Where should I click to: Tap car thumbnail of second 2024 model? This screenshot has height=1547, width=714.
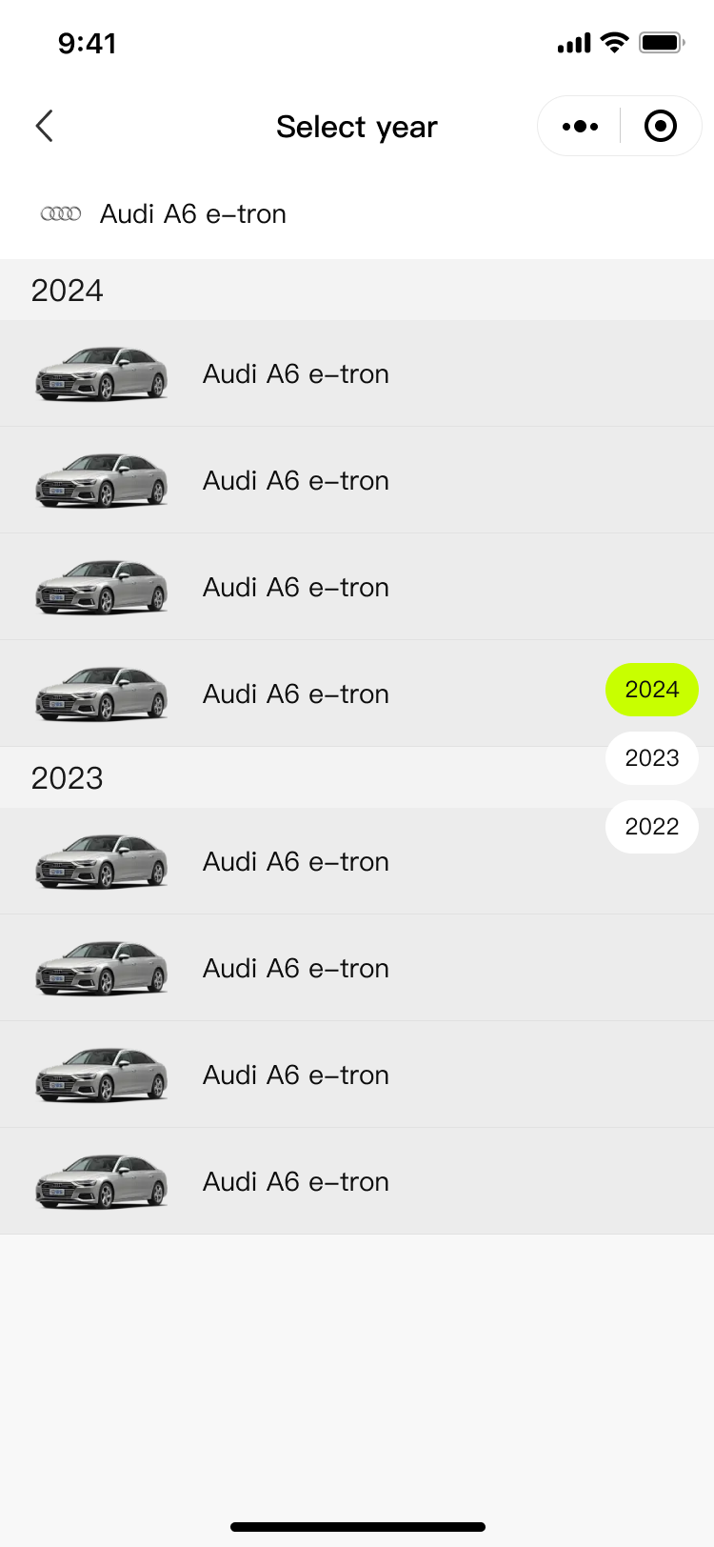(101, 480)
